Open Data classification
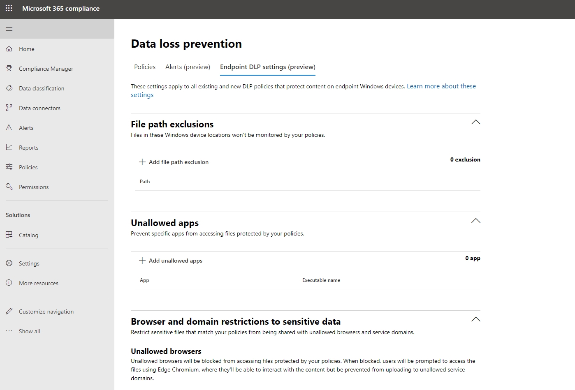Viewport: 575px width, 390px height. click(42, 88)
